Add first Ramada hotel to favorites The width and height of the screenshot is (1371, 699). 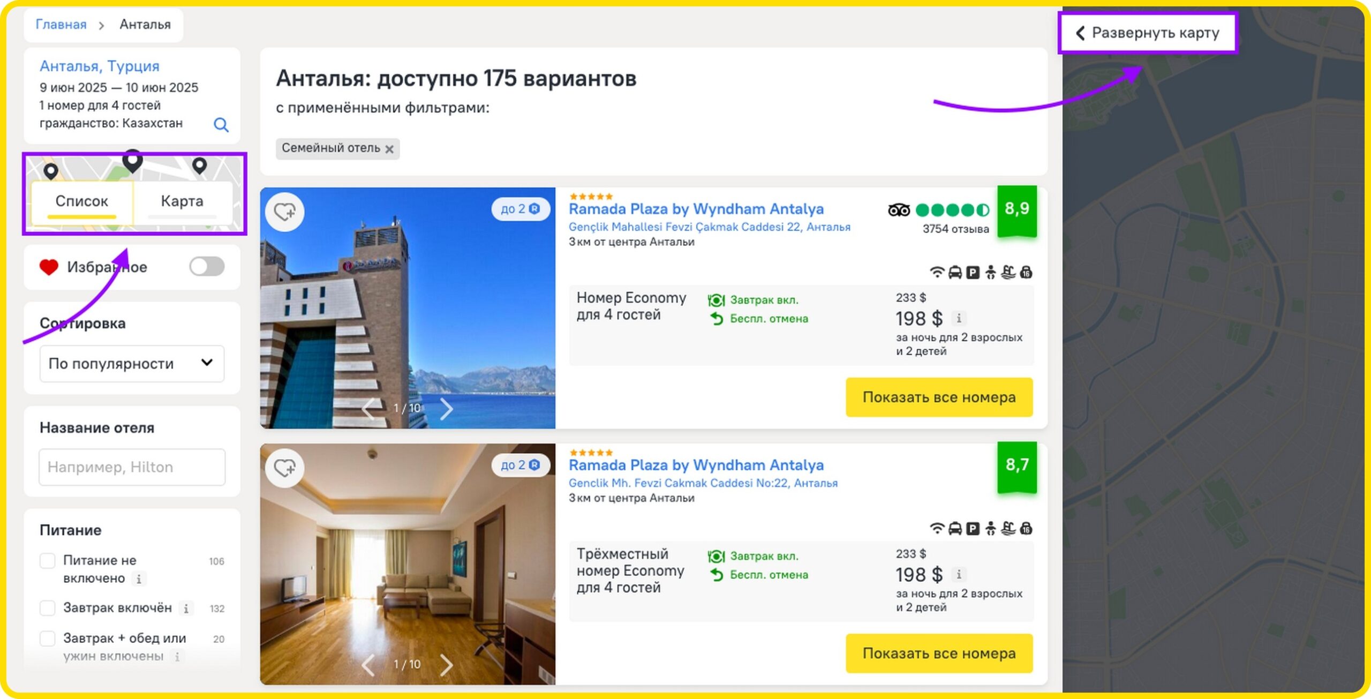click(x=285, y=212)
